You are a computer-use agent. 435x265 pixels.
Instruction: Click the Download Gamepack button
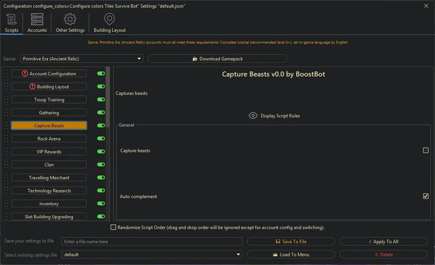(x=217, y=59)
